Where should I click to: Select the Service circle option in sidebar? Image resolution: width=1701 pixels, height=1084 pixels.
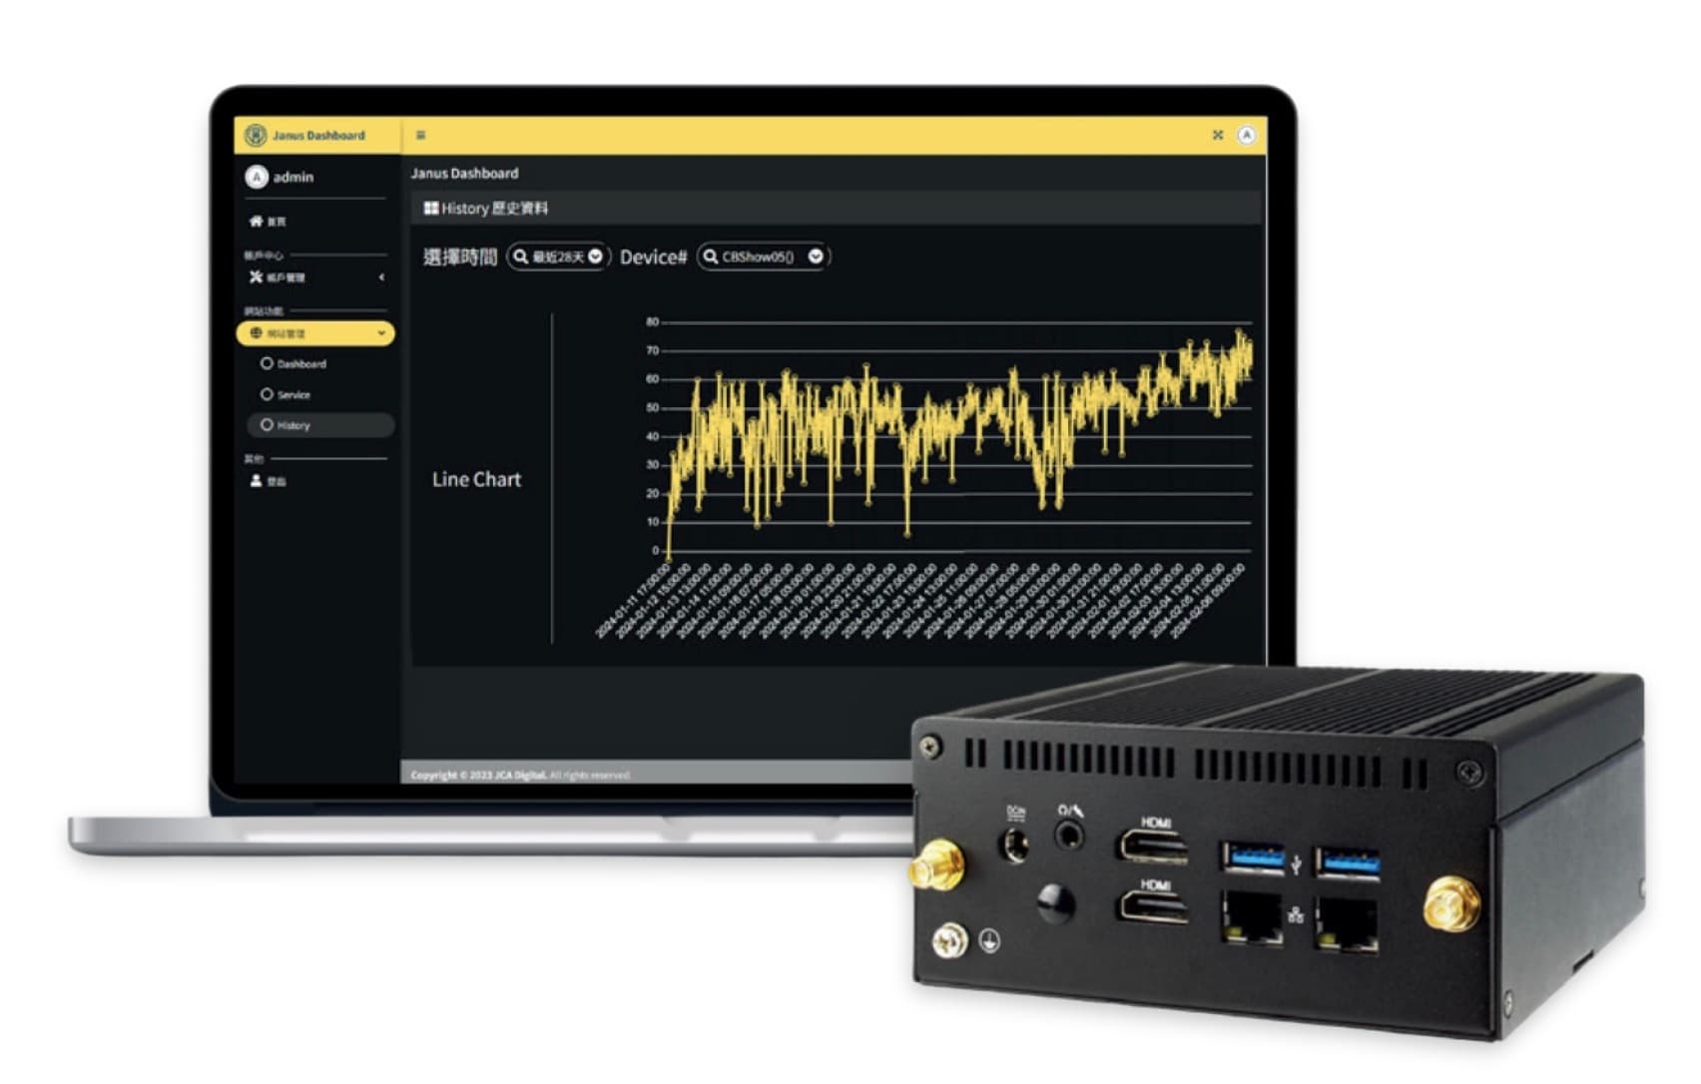point(267,394)
